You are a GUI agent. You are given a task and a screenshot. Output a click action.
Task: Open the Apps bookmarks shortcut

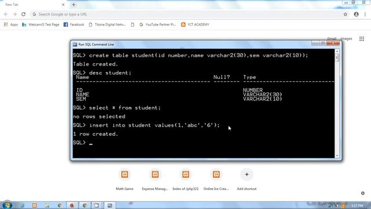[x=10, y=24]
